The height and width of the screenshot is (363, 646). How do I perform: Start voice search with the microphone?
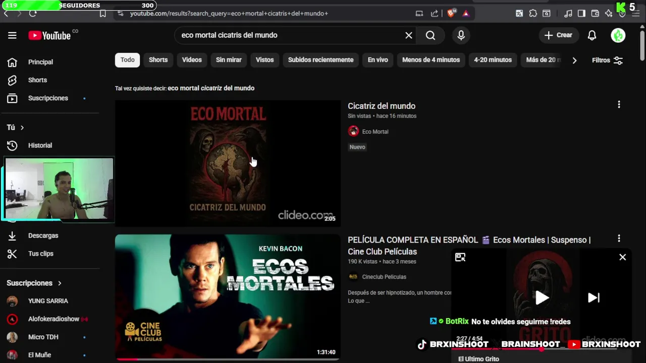461,35
